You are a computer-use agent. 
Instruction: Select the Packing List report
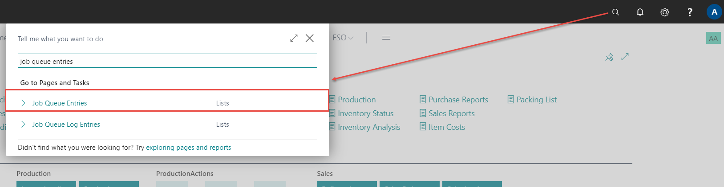coord(536,100)
